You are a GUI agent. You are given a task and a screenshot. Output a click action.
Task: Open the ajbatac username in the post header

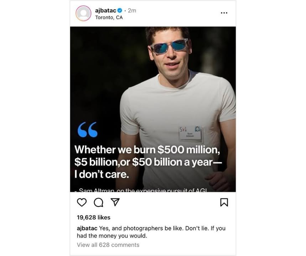pos(105,11)
